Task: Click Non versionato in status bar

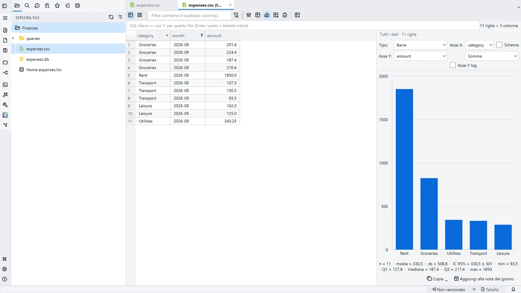Action: pyautogui.click(x=448, y=289)
